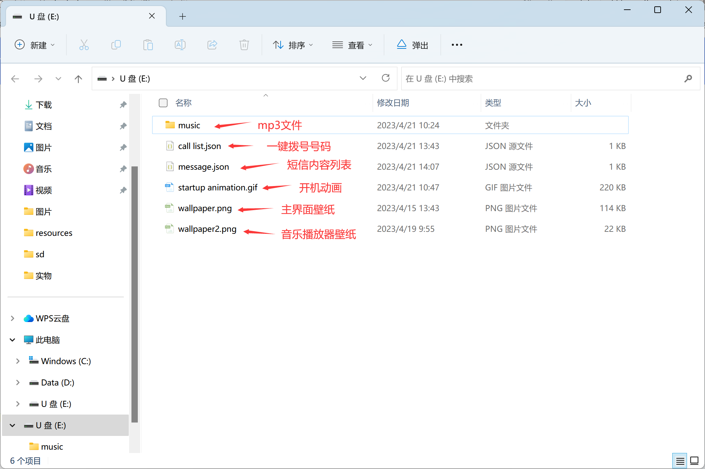
Task: Add a new tab with plus
Action: 183,16
